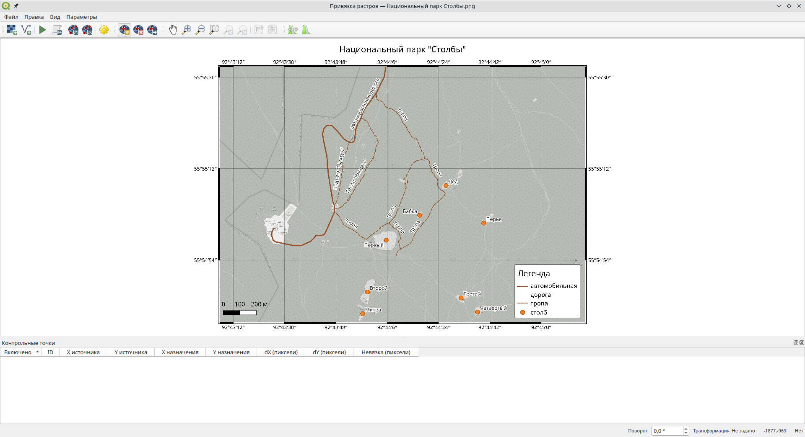Open Transformation Settings with the yellow gear icon

pos(104,30)
